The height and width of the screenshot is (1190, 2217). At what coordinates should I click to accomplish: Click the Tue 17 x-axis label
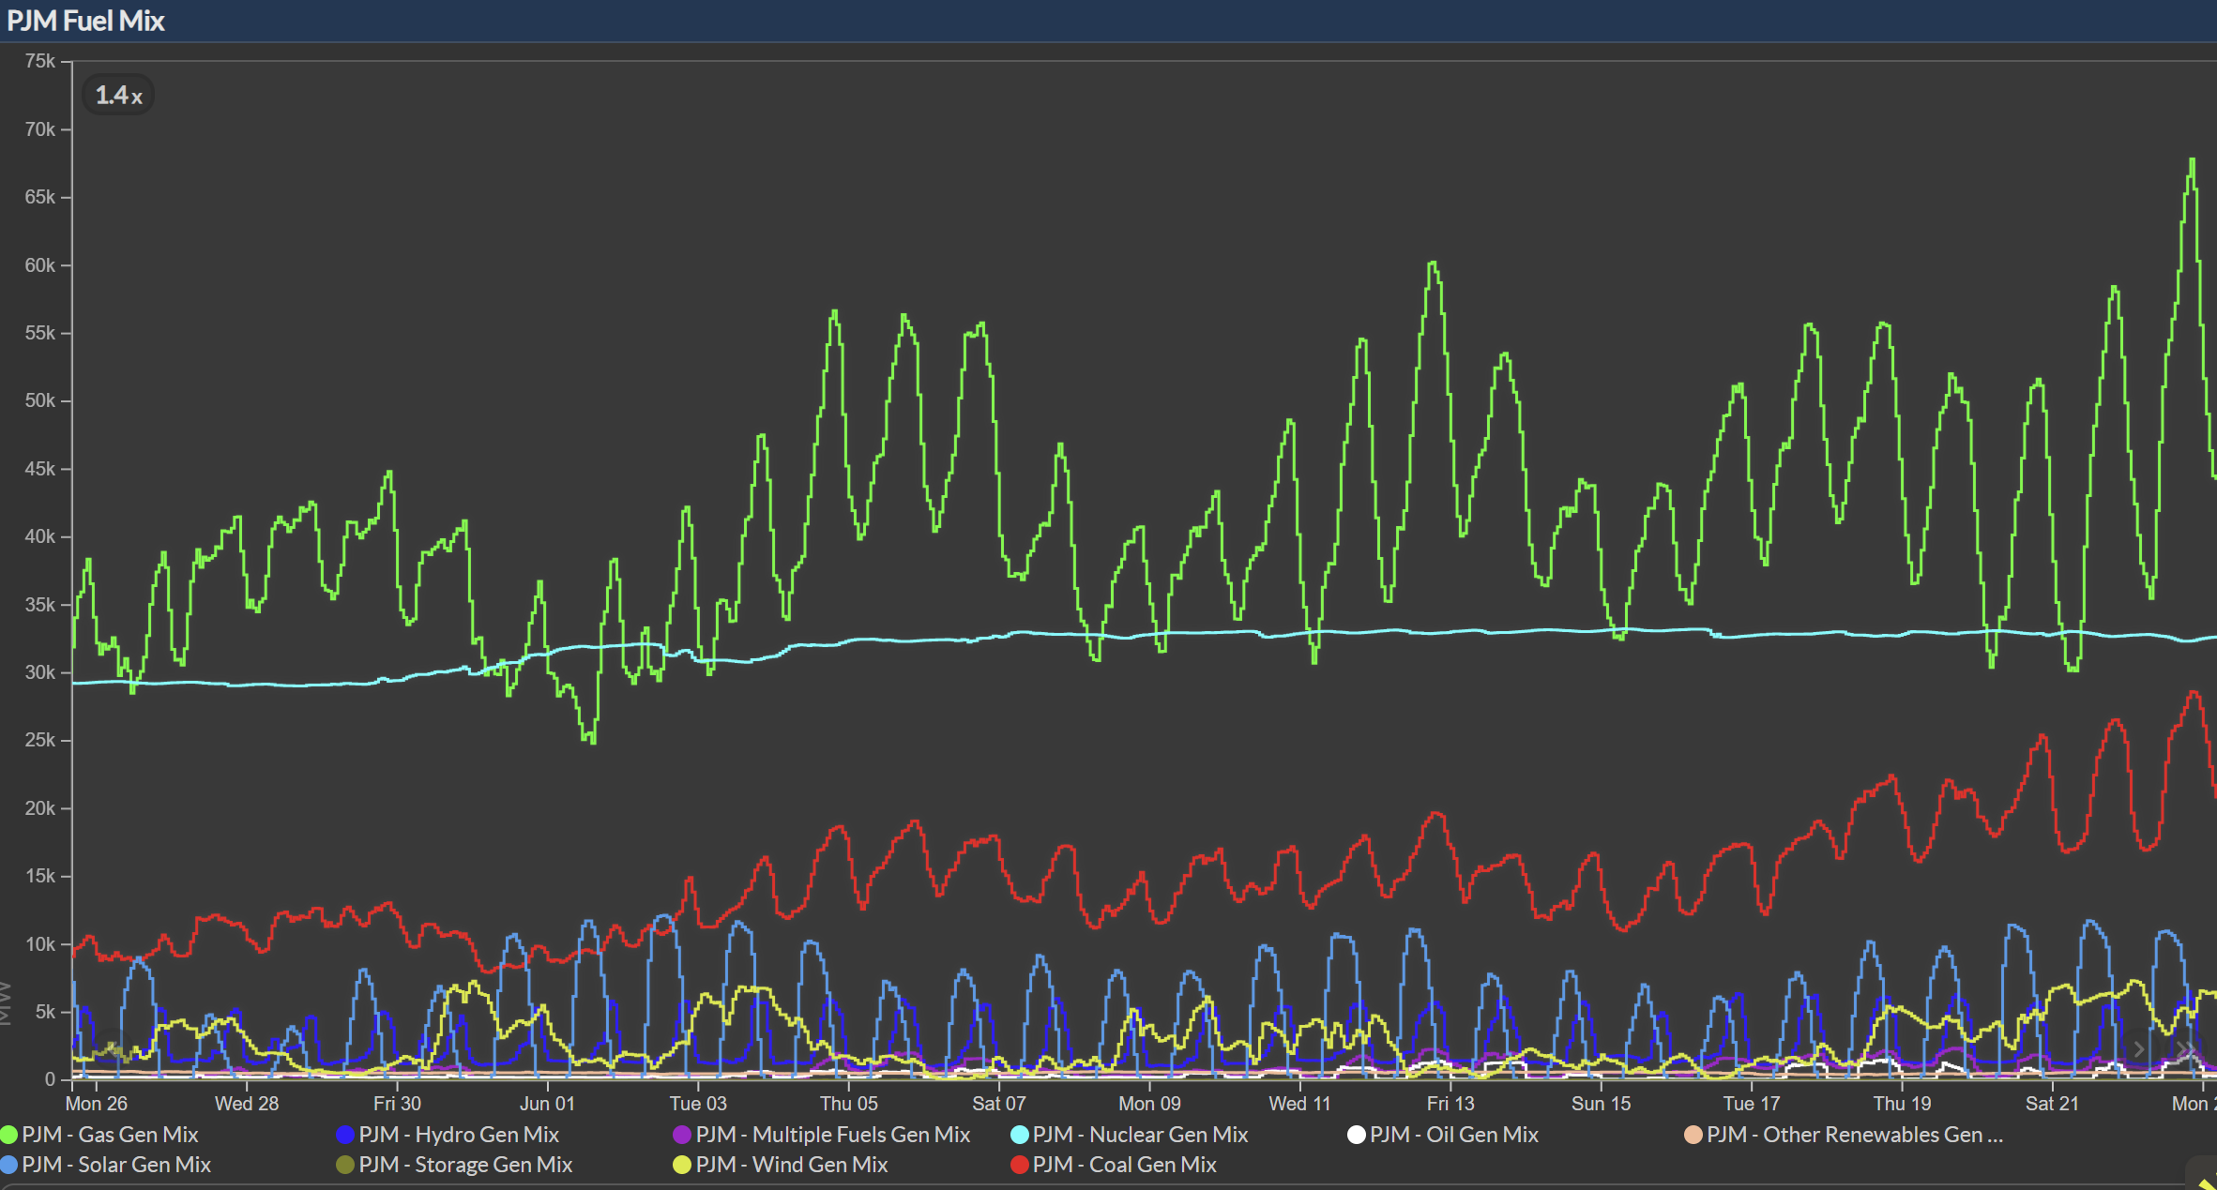coord(1752,1104)
